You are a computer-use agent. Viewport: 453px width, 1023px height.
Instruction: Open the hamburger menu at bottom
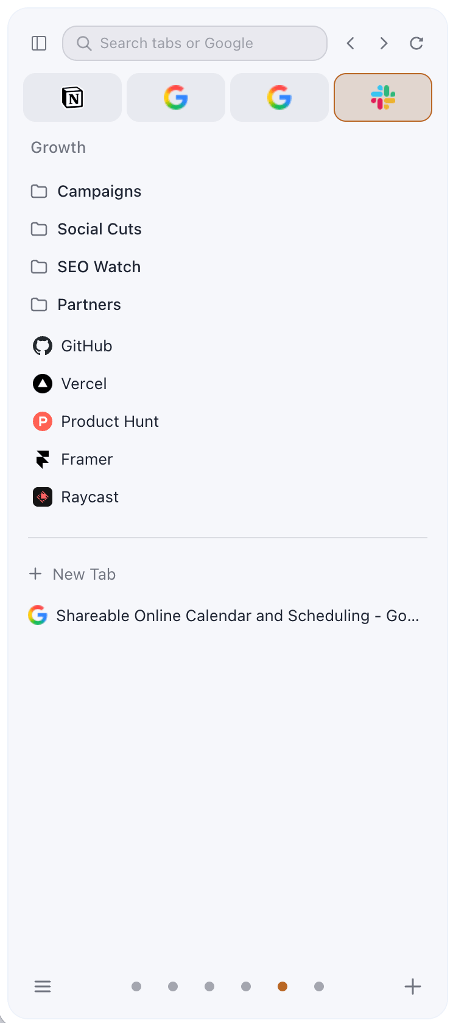click(x=43, y=986)
